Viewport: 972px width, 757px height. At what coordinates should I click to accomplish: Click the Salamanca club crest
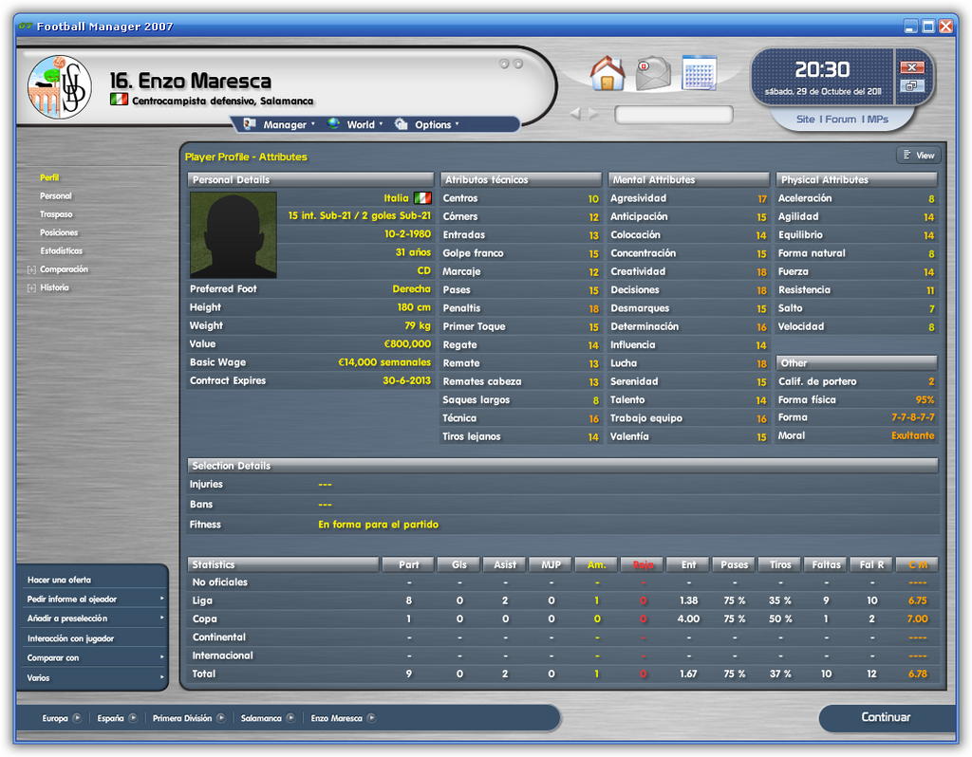[x=60, y=86]
